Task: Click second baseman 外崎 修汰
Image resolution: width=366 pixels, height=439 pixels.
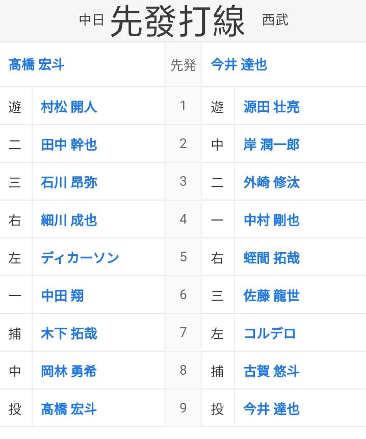Action: click(x=272, y=182)
